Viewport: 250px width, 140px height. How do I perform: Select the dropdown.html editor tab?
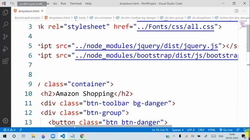tap(29, 11)
